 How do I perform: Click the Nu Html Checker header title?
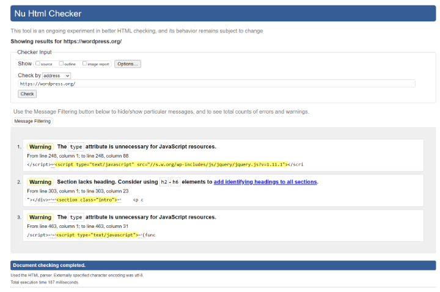coord(48,13)
